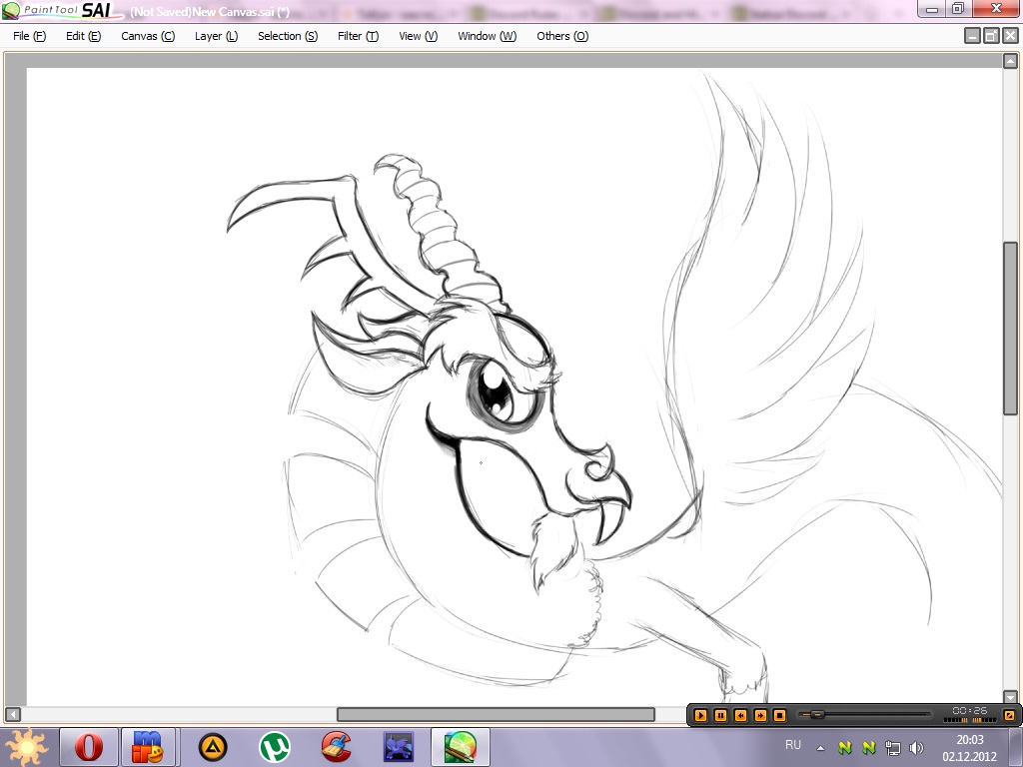Open the network tray icon

[x=892, y=748]
